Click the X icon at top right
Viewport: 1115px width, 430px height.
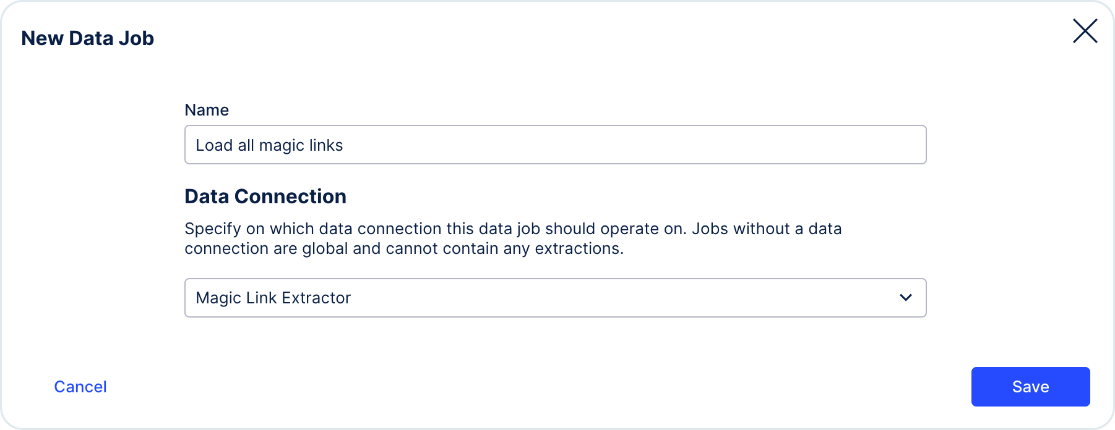(1085, 31)
